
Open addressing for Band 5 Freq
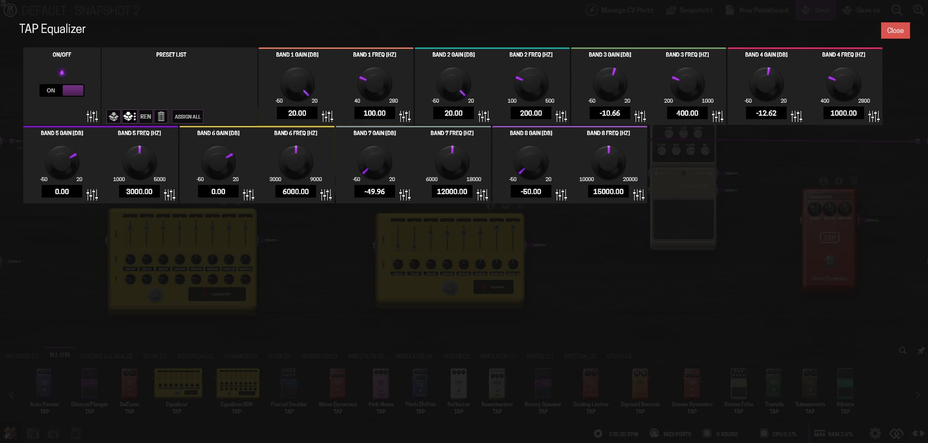pos(169,195)
